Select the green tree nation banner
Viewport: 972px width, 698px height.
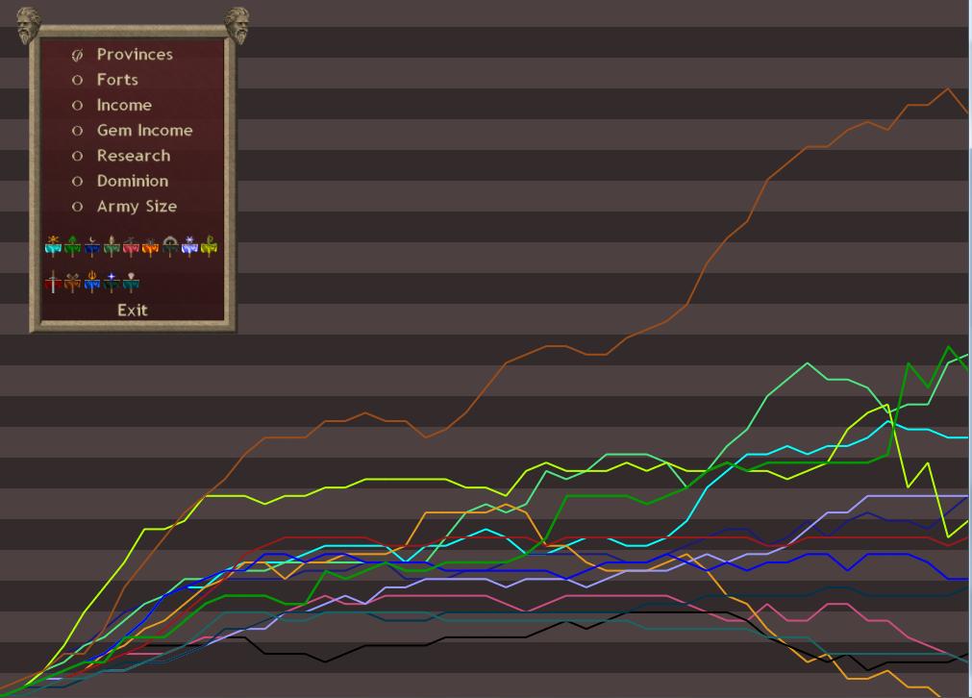tap(72, 247)
